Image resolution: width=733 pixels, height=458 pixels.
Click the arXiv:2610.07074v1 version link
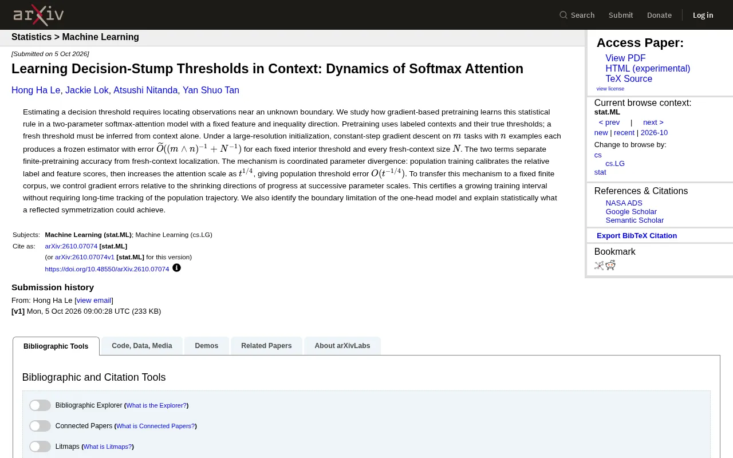[x=85, y=258]
